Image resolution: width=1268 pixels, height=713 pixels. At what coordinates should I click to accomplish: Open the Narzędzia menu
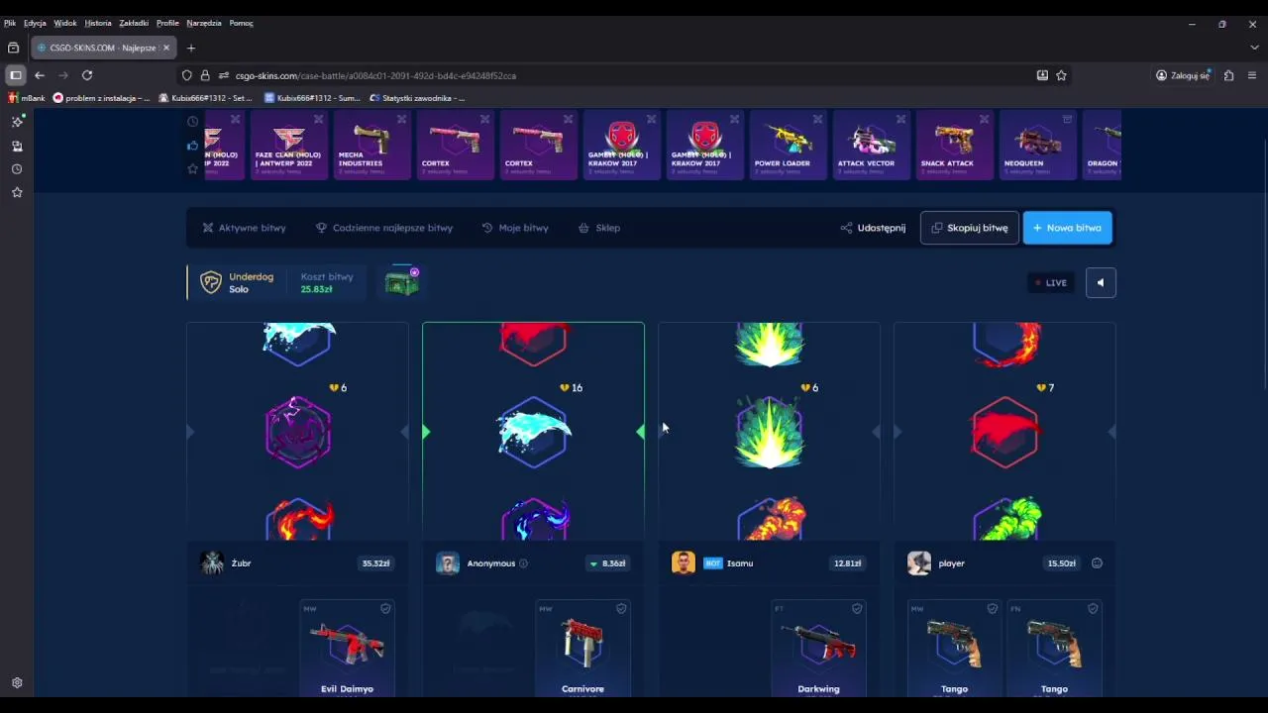pos(204,23)
